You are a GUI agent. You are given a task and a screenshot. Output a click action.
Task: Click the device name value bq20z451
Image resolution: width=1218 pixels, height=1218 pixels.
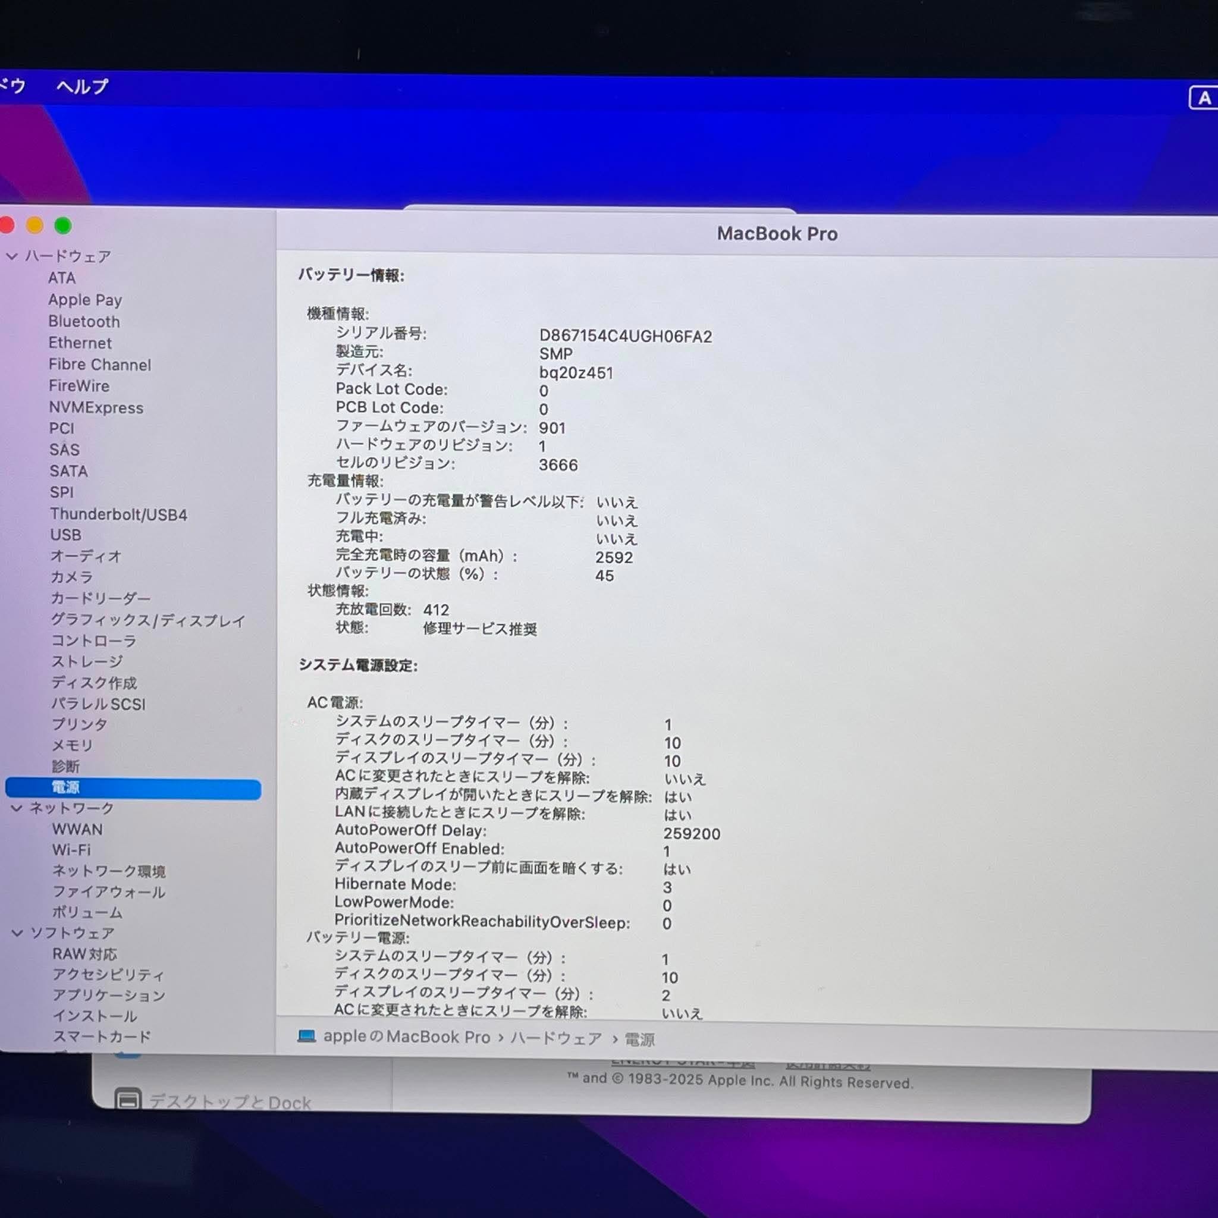(576, 372)
